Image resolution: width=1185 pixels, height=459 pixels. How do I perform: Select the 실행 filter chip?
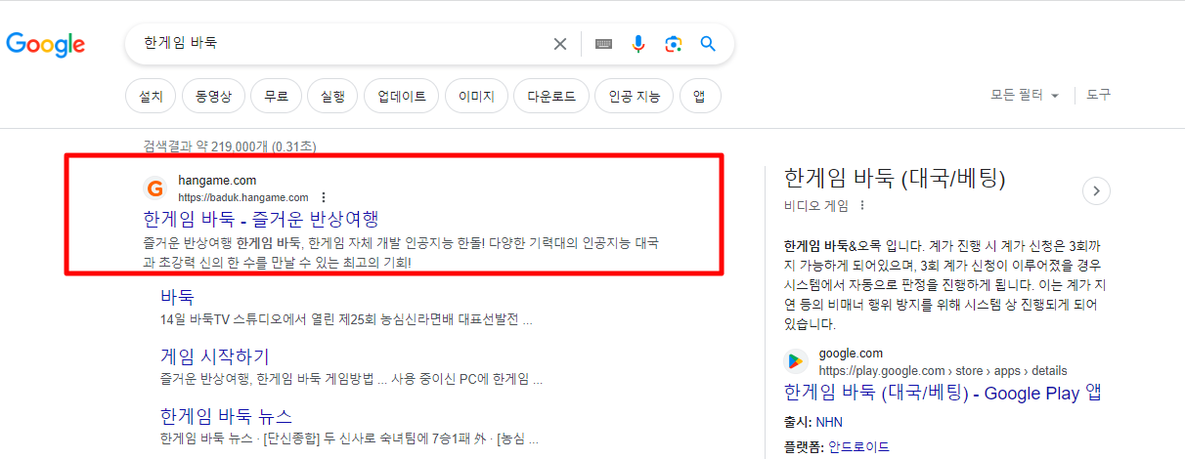coord(332,97)
